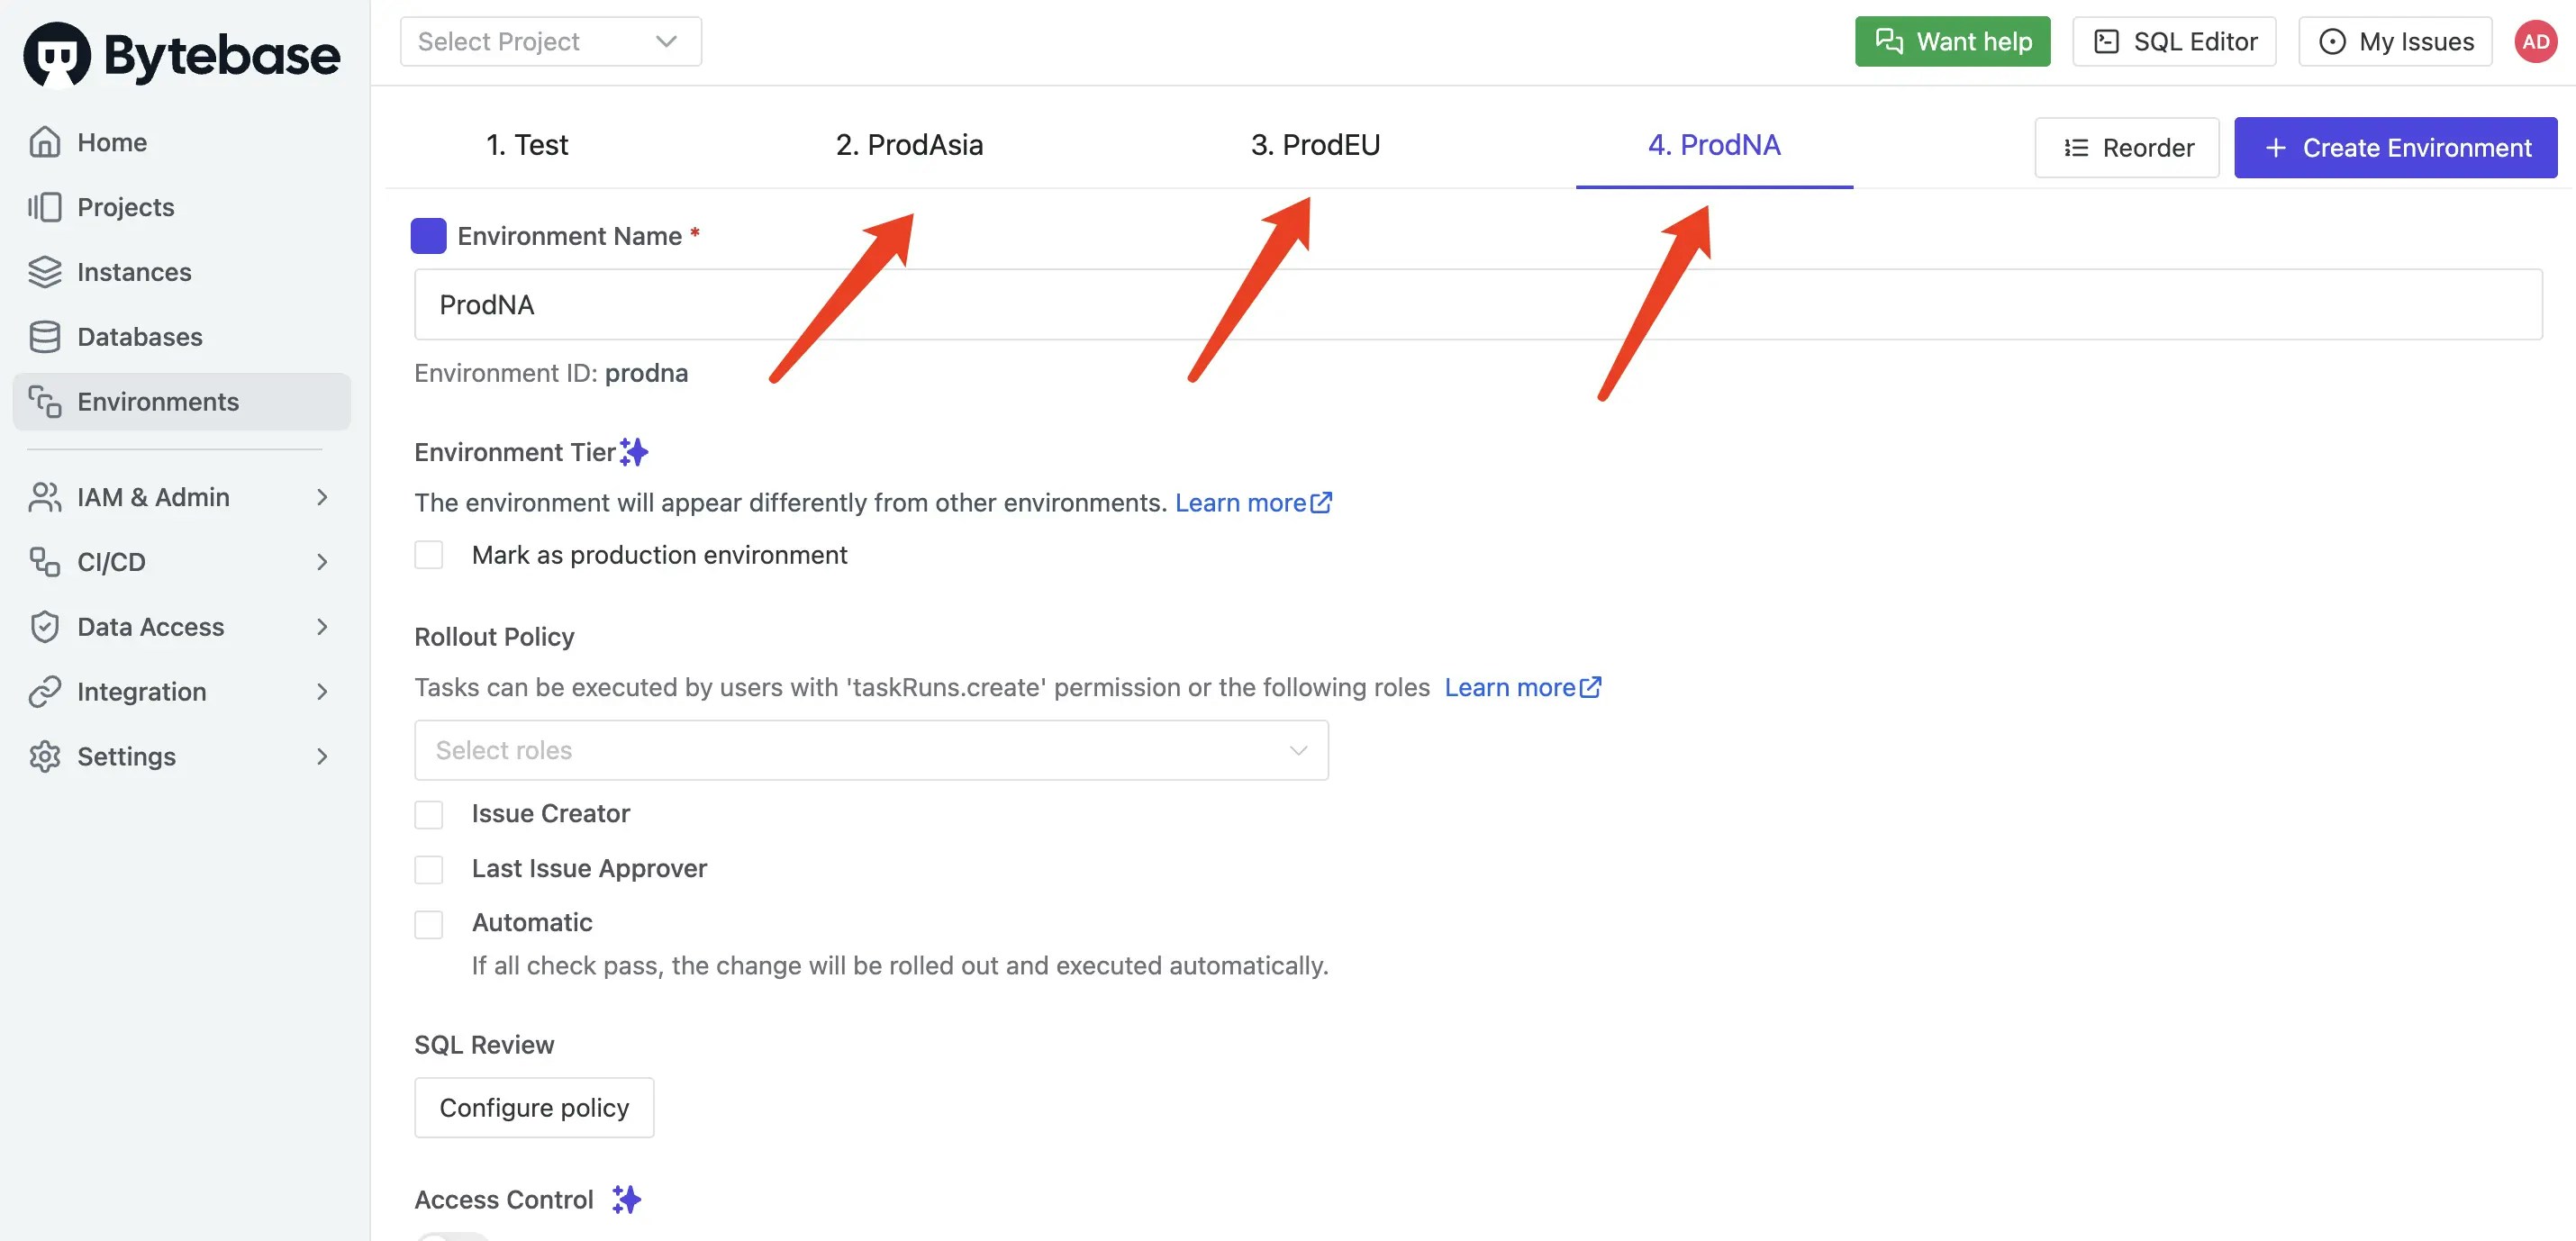Click the sparkle icon beside Environment Tier

[x=634, y=452]
